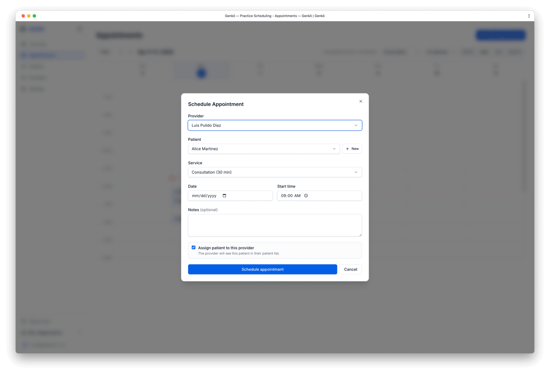
Task: Dismiss the dialog with the X close icon
Action: coord(360,101)
